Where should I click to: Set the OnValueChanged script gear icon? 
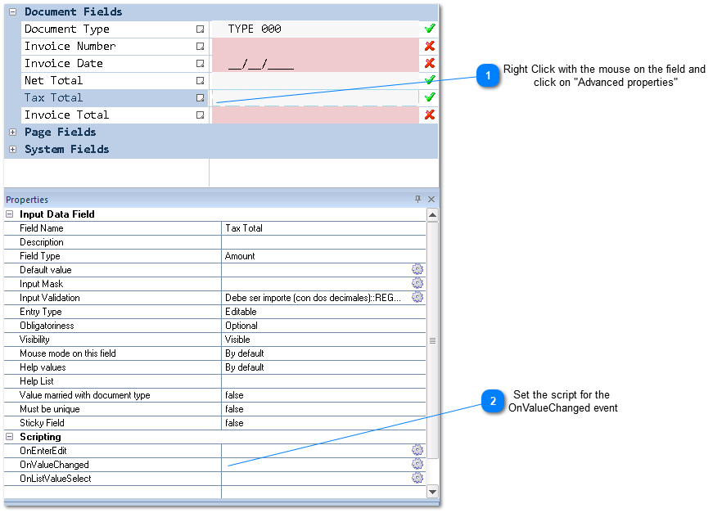(417, 464)
